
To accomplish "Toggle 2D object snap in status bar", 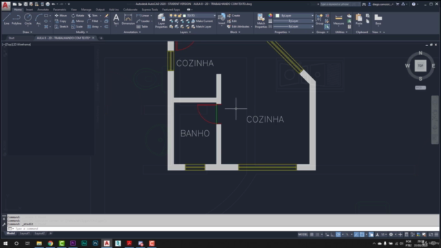I will coord(362,234).
